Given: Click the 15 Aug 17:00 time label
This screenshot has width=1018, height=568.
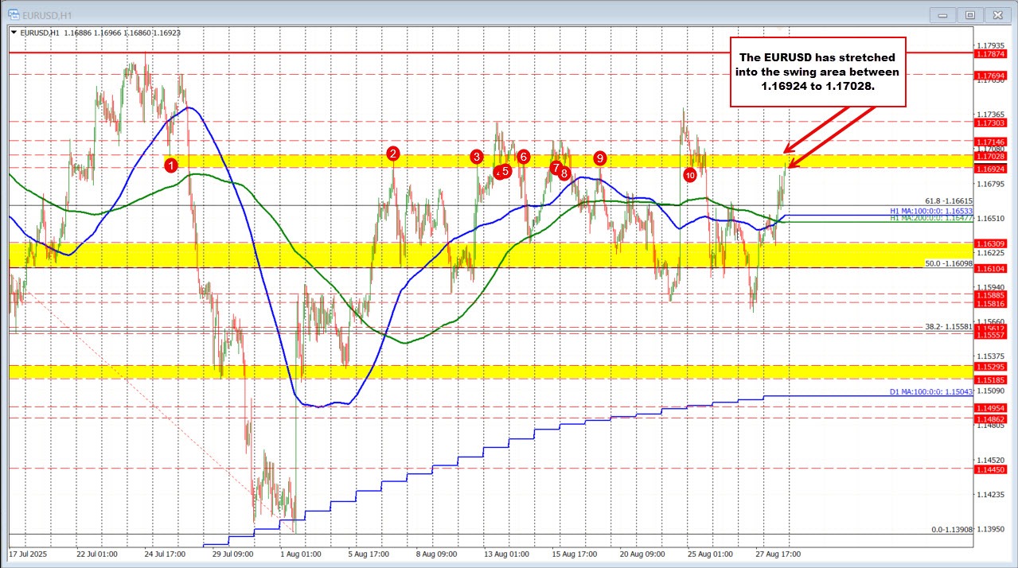Looking at the screenshot, I should (x=575, y=553).
